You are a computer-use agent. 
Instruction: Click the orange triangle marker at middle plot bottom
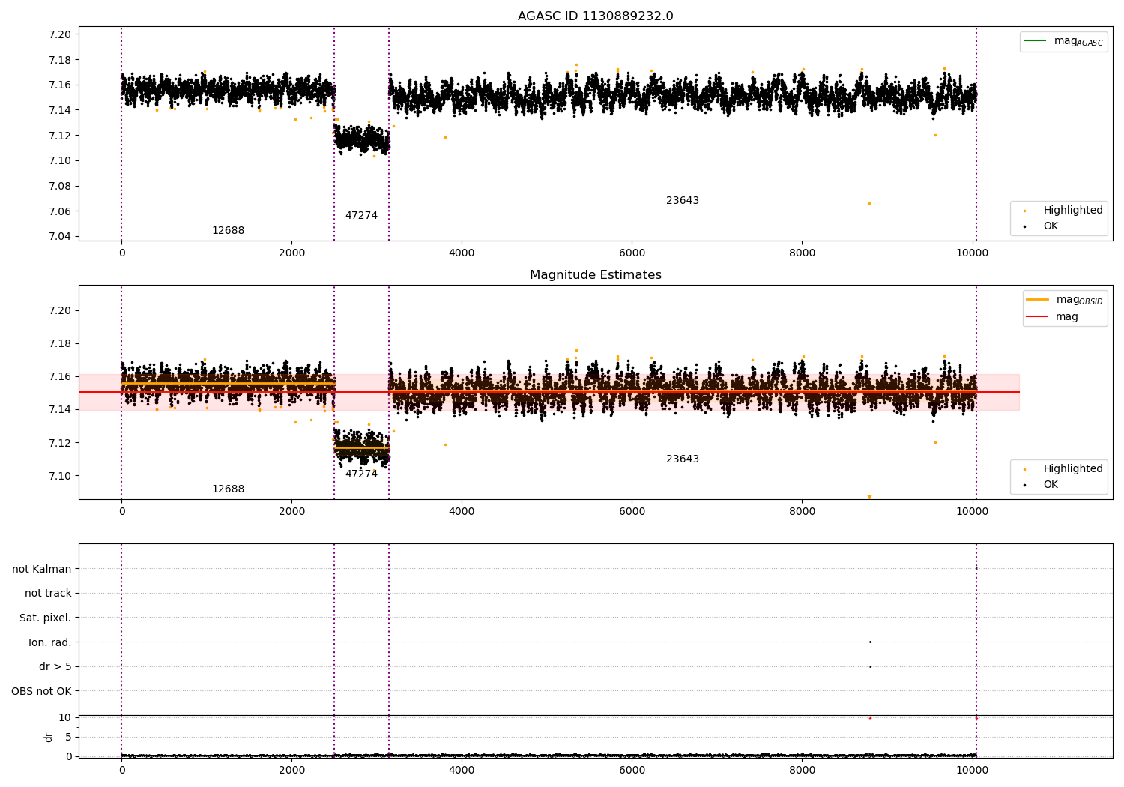coord(869,497)
